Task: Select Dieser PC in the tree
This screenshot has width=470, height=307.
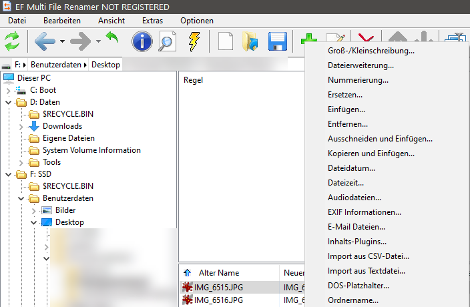Action: [34, 78]
